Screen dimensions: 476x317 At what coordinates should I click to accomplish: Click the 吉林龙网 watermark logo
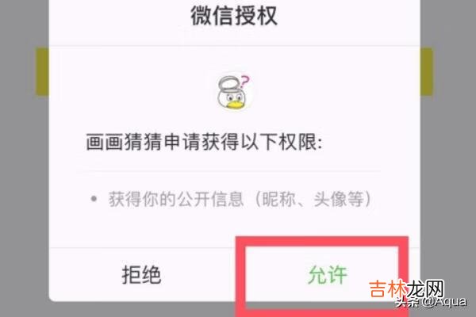[x=406, y=288]
